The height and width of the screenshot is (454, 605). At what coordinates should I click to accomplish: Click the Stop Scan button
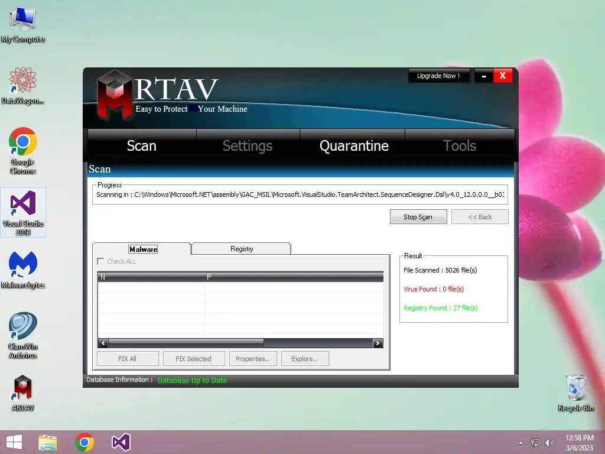418,217
